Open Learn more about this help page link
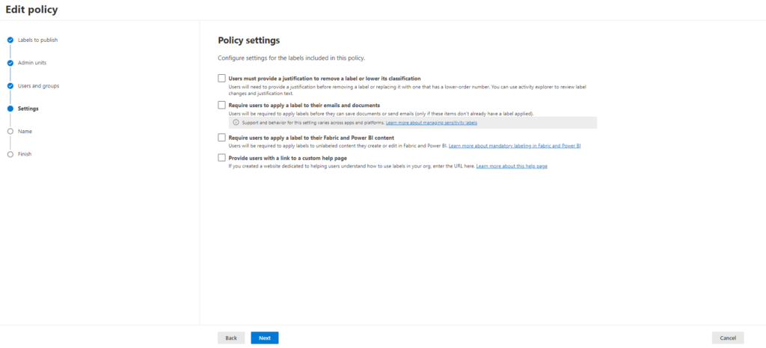 pos(512,166)
